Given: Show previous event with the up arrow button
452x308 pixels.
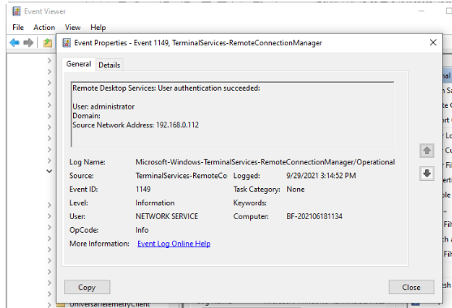Looking at the screenshot, I should (427, 151).
